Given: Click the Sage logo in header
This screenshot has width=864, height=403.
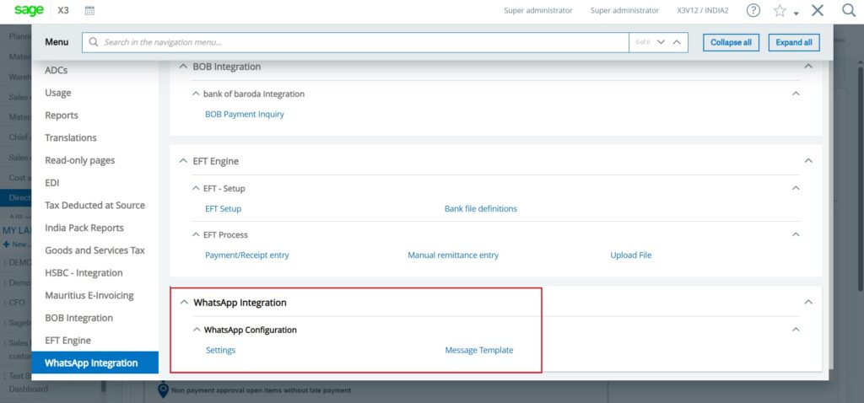Looking at the screenshot, I should coord(30,10).
